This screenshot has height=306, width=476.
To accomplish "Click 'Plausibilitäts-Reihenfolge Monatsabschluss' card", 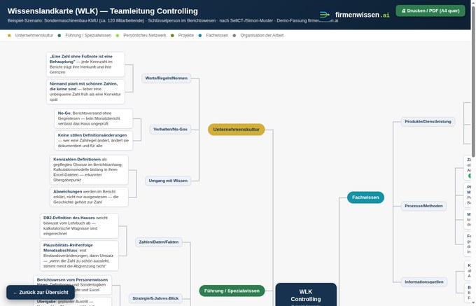I will pos(79,256).
